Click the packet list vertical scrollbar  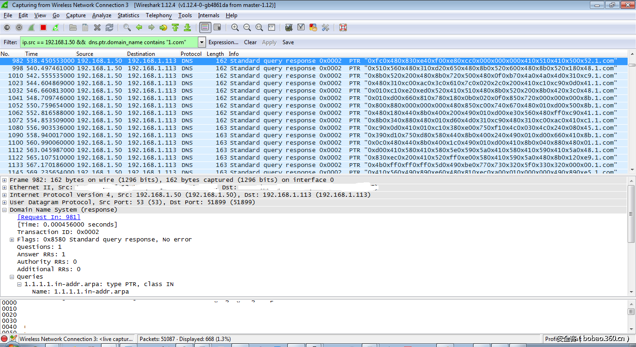click(632, 116)
